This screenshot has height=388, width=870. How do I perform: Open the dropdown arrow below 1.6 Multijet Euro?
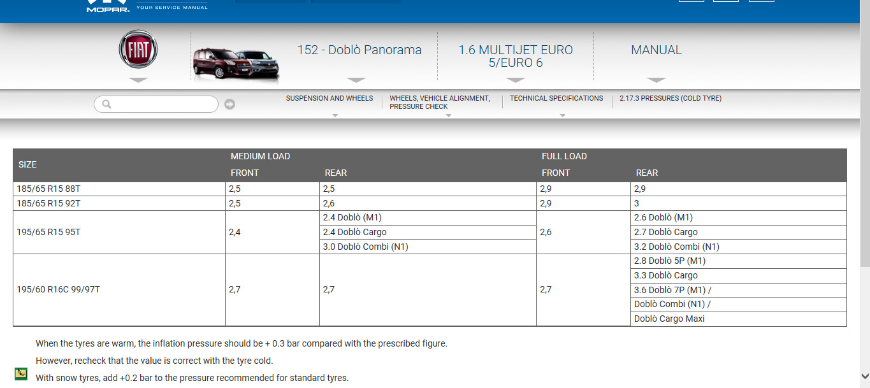(516, 80)
